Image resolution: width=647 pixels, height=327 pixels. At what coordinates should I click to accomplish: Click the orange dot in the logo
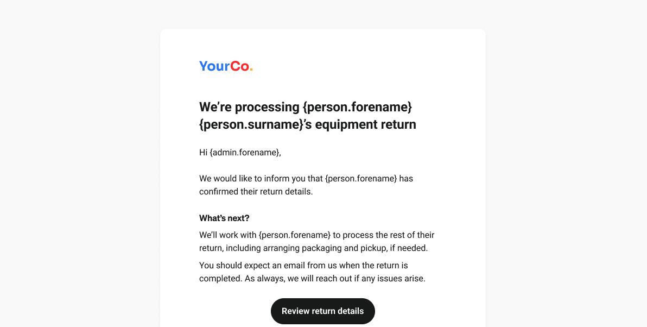251,70
